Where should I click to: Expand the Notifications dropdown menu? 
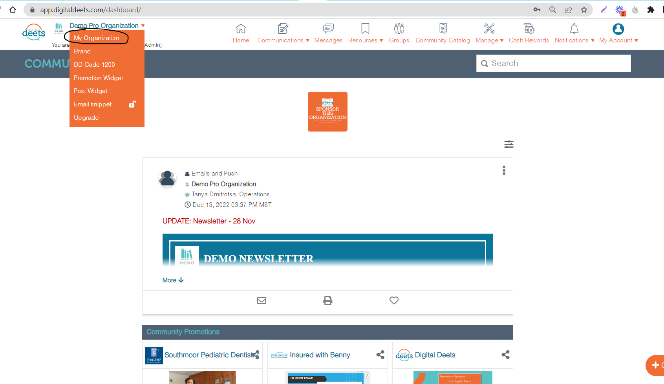tap(593, 40)
